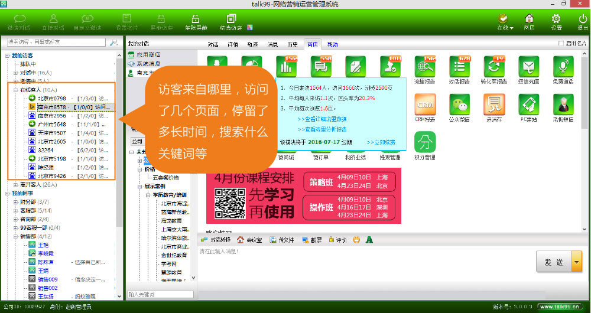Focus the 输入关键词 keyword field
591x313 pixels.
click(160, 294)
